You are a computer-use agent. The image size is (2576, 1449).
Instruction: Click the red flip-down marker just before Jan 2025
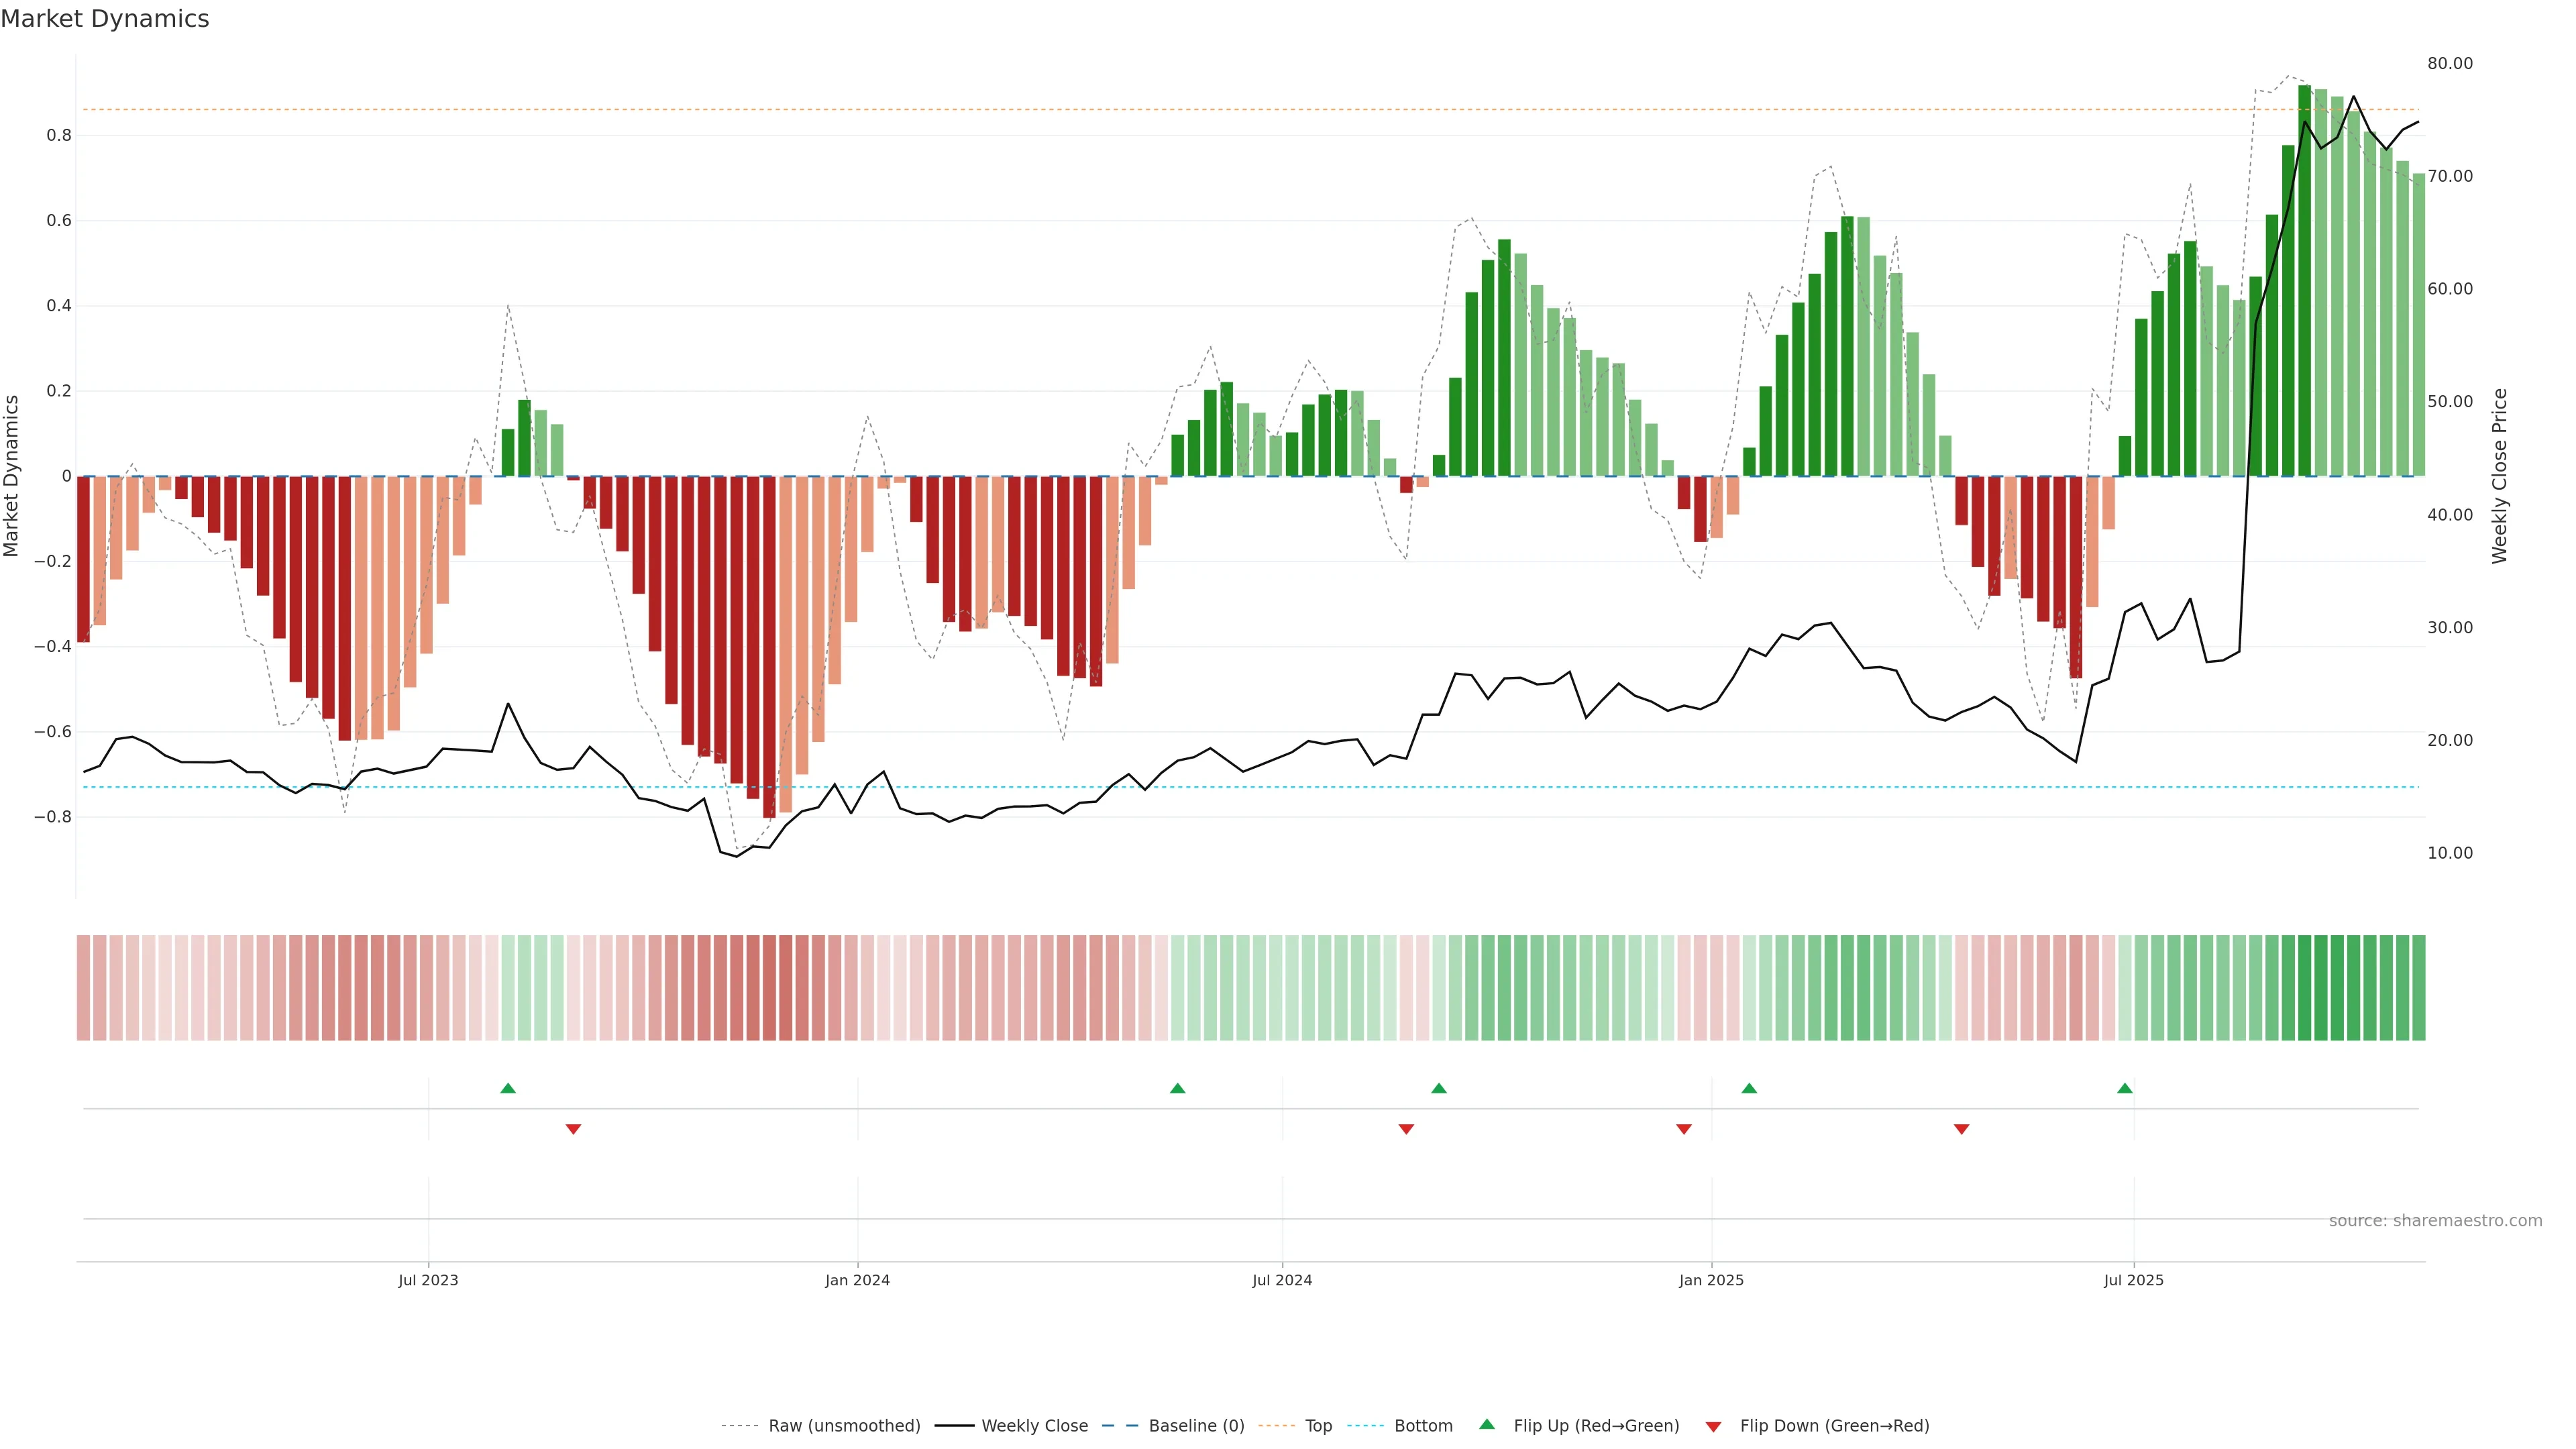(1684, 1129)
